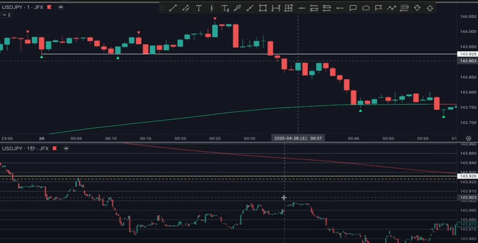Expand the indicator list showing 2
This screenshot has height=243, width=478.
click(7, 15)
